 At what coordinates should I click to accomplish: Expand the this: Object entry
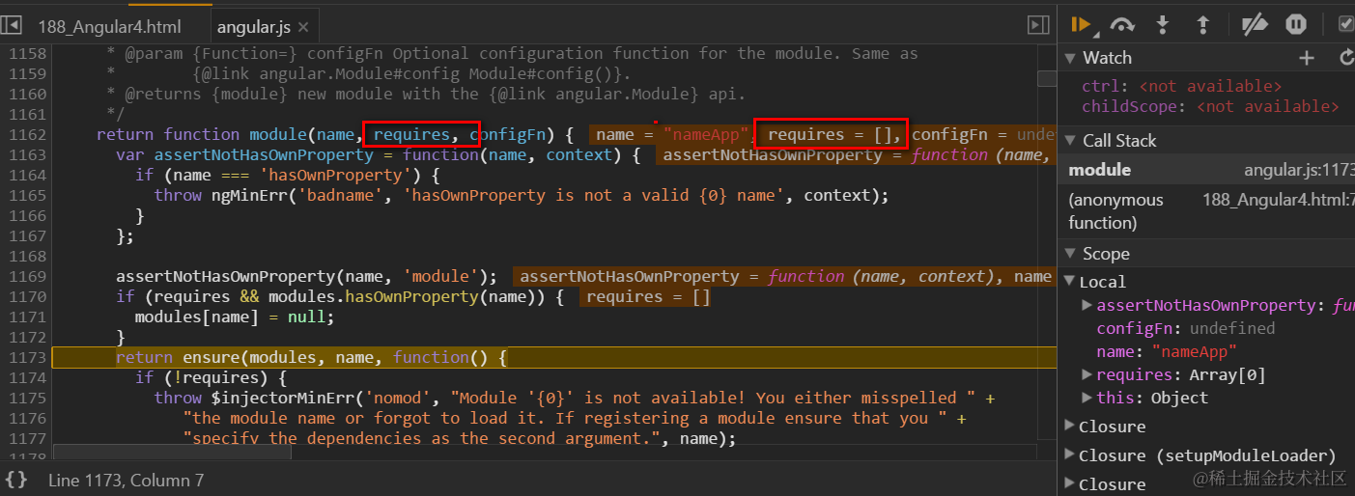1087,398
